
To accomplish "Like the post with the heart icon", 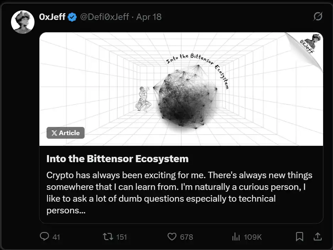I will click(172, 236).
